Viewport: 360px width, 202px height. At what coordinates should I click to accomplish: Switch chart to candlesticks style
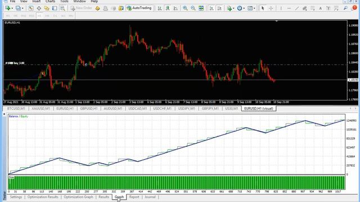tap(168, 8)
